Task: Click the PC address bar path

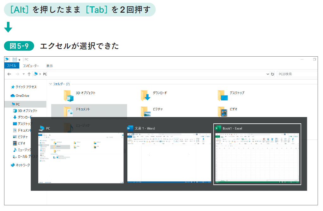Action: 45,74
